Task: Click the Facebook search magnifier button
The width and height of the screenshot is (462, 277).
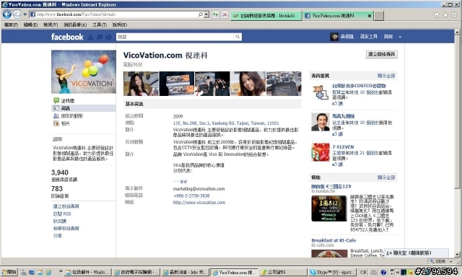Action: pyautogui.click(x=237, y=37)
